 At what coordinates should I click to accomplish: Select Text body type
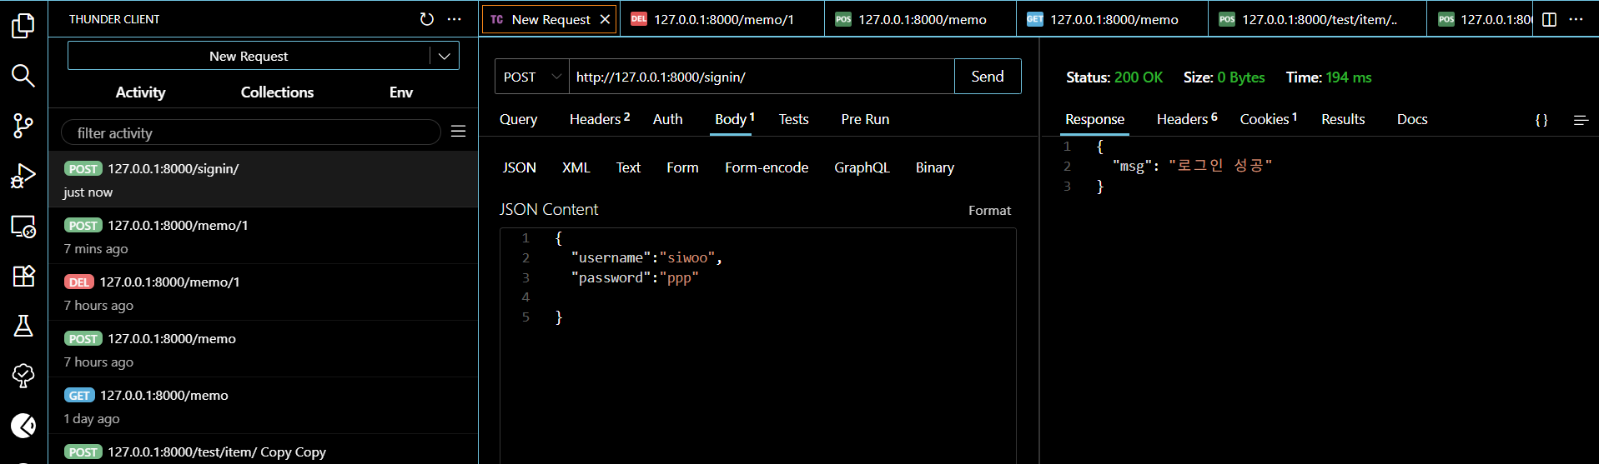click(628, 167)
